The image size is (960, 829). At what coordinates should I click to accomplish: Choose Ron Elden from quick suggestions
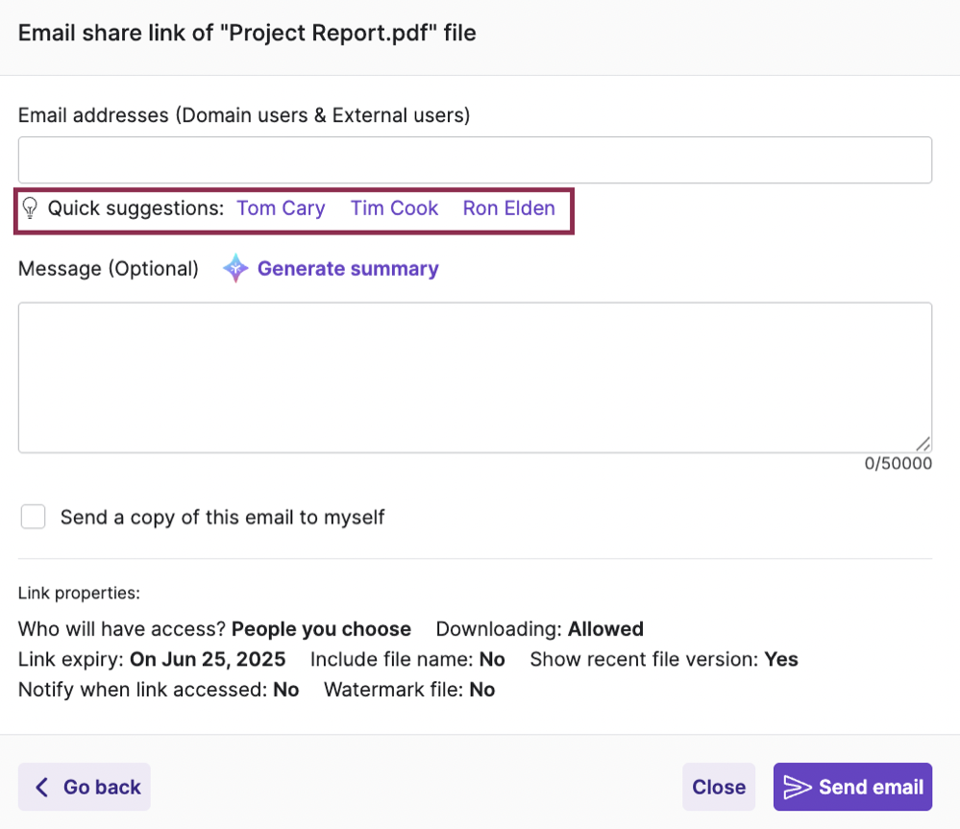[508, 208]
